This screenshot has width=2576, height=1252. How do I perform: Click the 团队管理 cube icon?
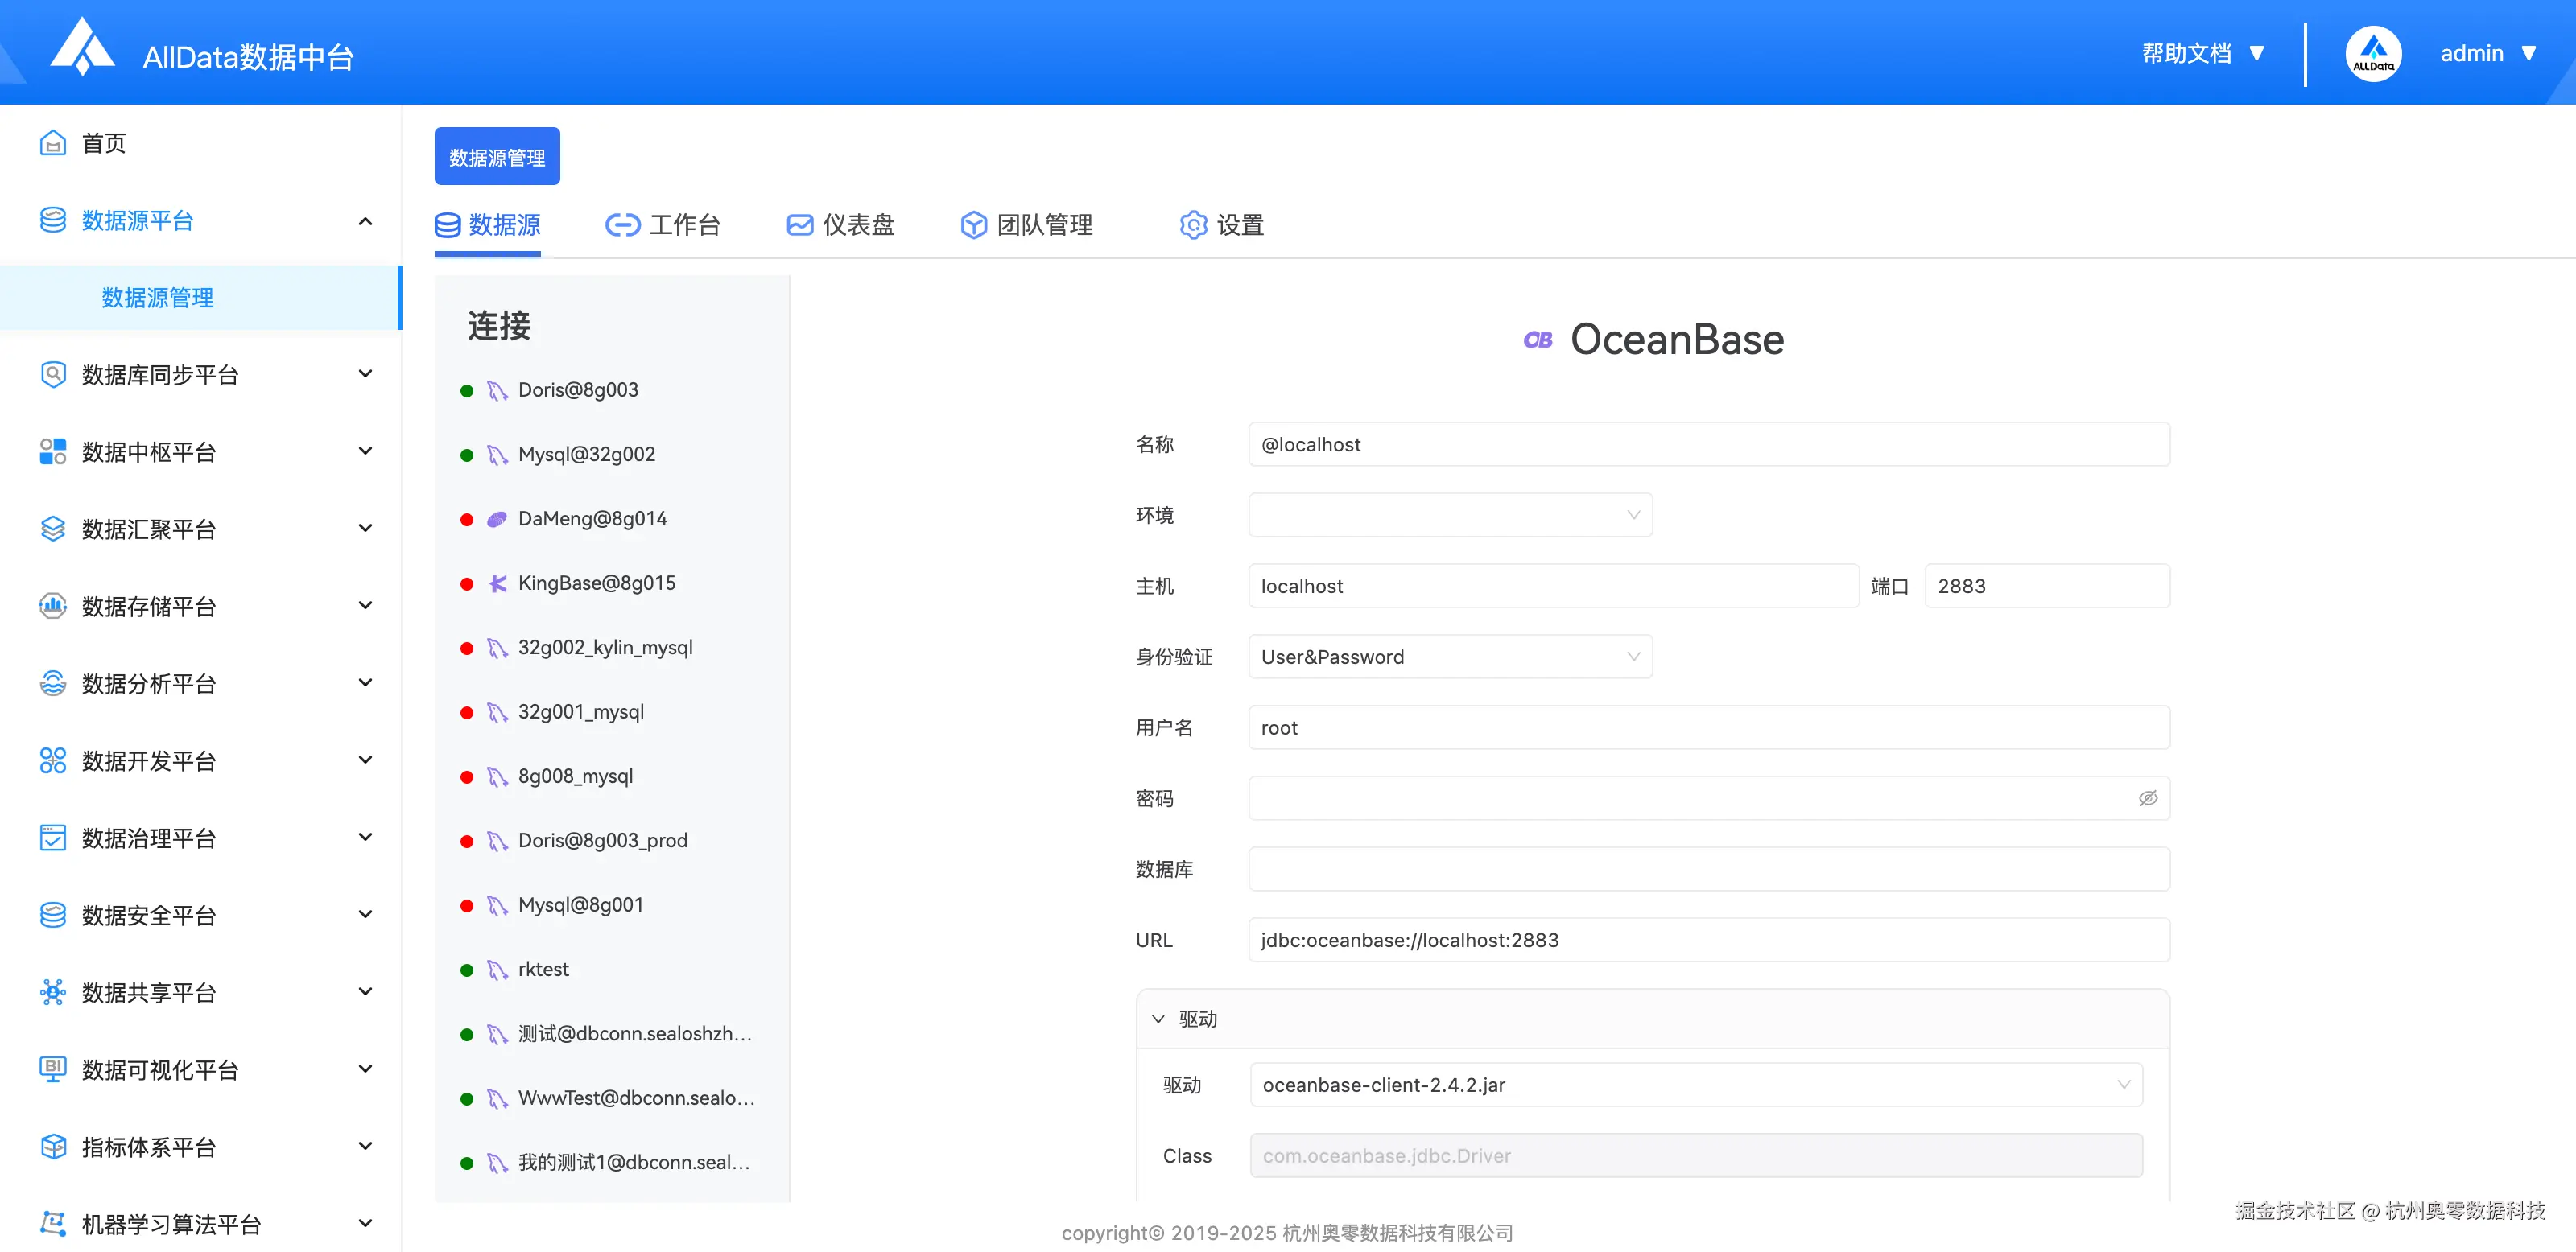973,224
